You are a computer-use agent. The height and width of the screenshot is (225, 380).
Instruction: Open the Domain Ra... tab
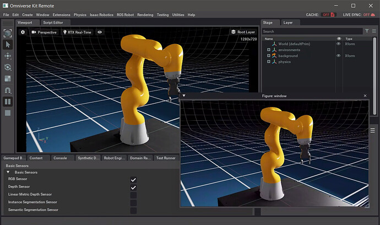[x=140, y=158]
